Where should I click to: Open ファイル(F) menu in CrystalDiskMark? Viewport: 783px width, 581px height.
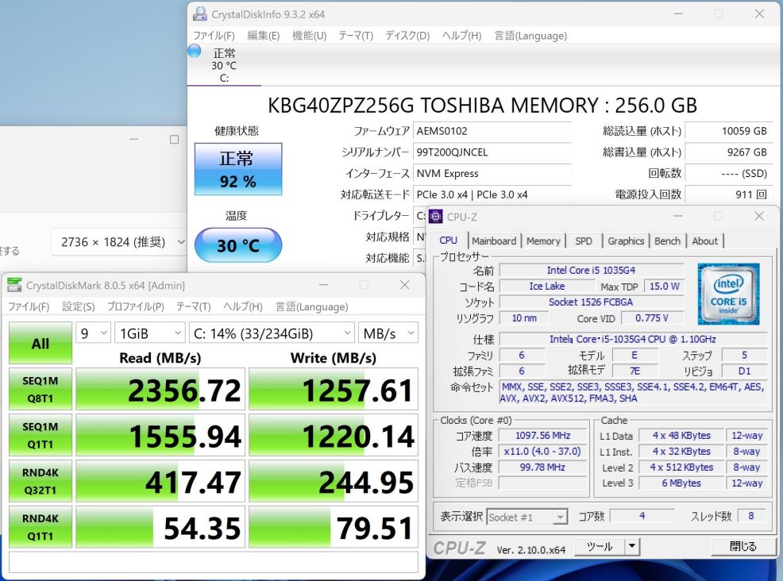(29, 306)
